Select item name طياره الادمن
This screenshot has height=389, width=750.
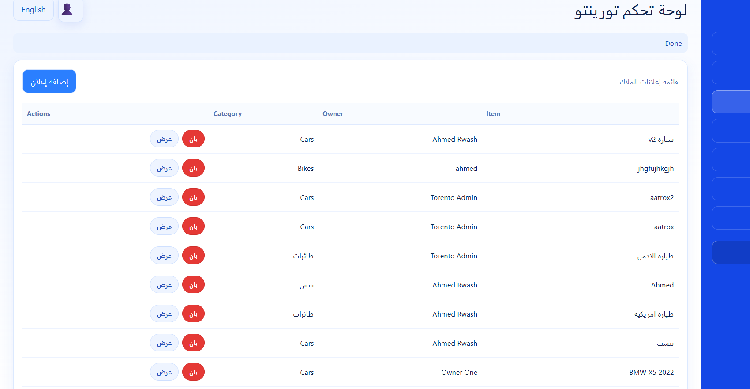[655, 256]
